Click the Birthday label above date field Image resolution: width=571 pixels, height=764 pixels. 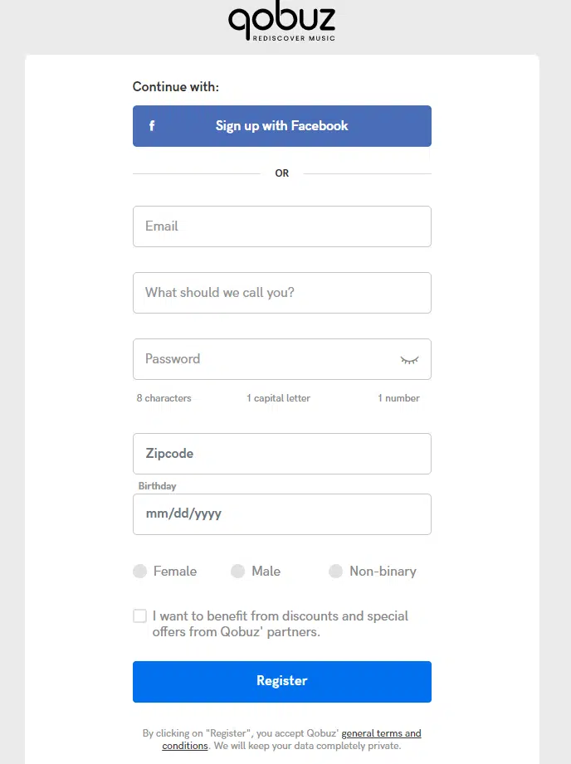tap(158, 486)
